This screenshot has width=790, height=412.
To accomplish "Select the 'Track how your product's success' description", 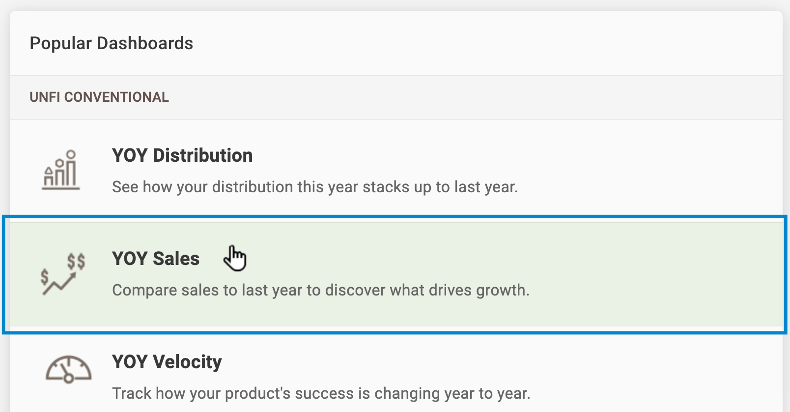I will click(321, 393).
